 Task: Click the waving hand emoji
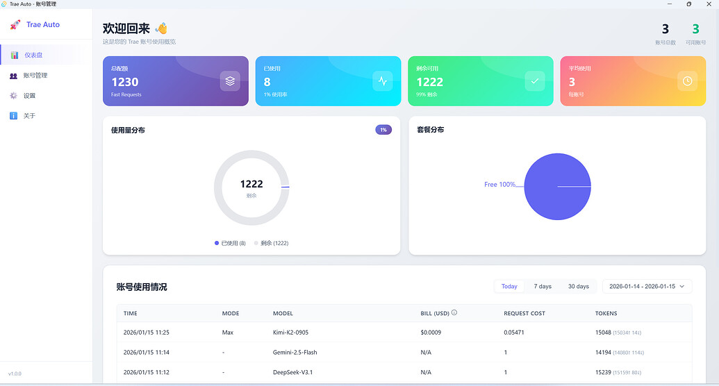pyautogui.click(x=161, y=28)
